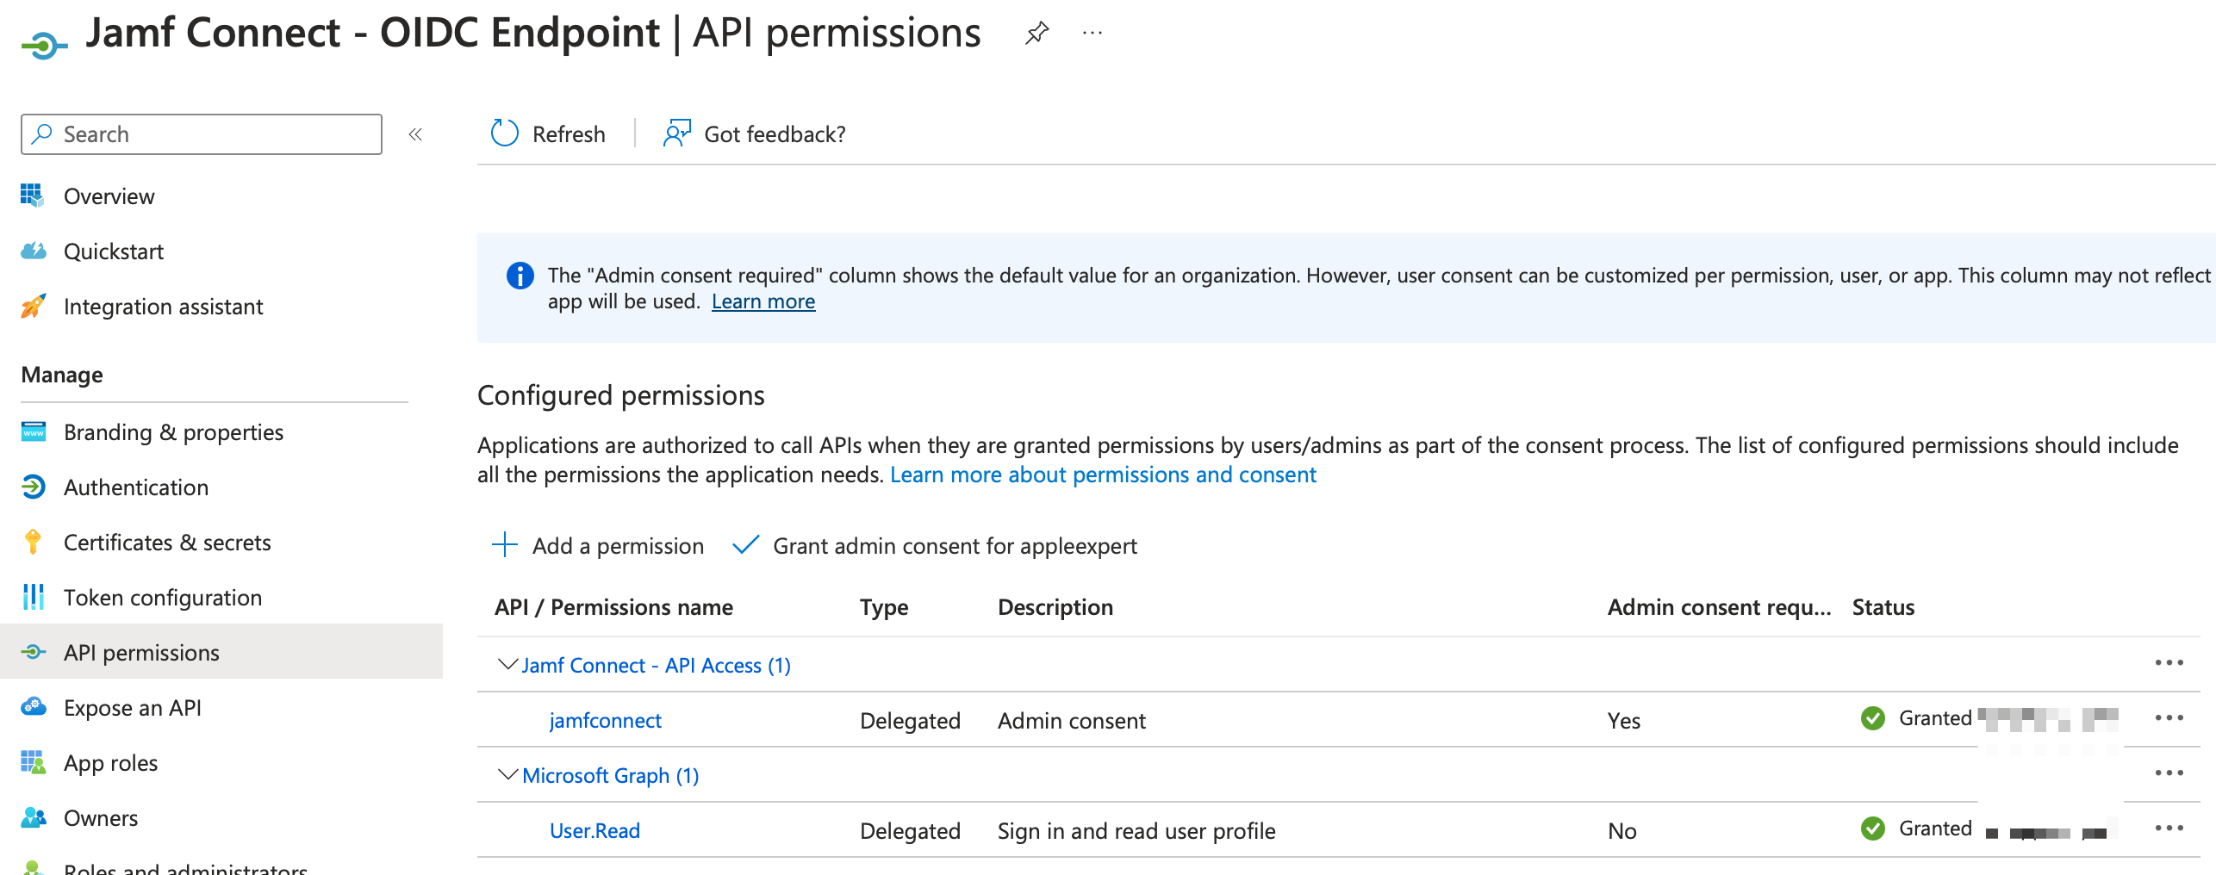
Task: Open the ellipsis menu beside the page title
Action: coord(1092,34)
